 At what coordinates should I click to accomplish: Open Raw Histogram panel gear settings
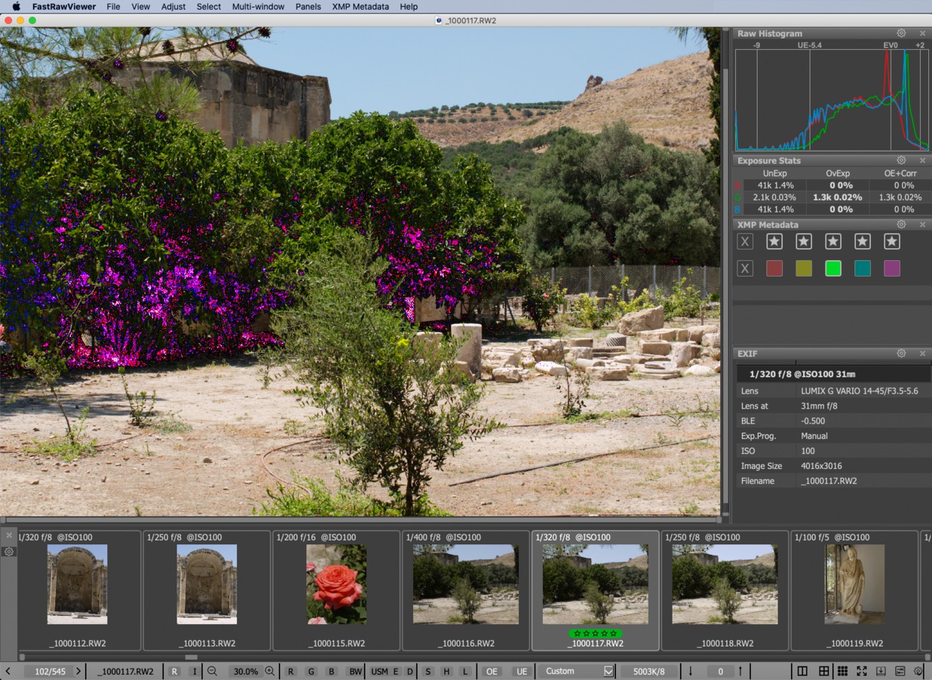coord(901,34)
